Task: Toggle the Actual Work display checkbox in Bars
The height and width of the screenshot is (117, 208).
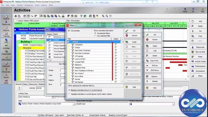Action: point(50,54)
